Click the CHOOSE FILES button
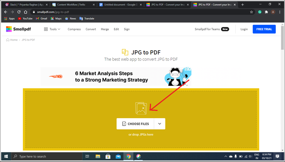 (x=136, y=124)
